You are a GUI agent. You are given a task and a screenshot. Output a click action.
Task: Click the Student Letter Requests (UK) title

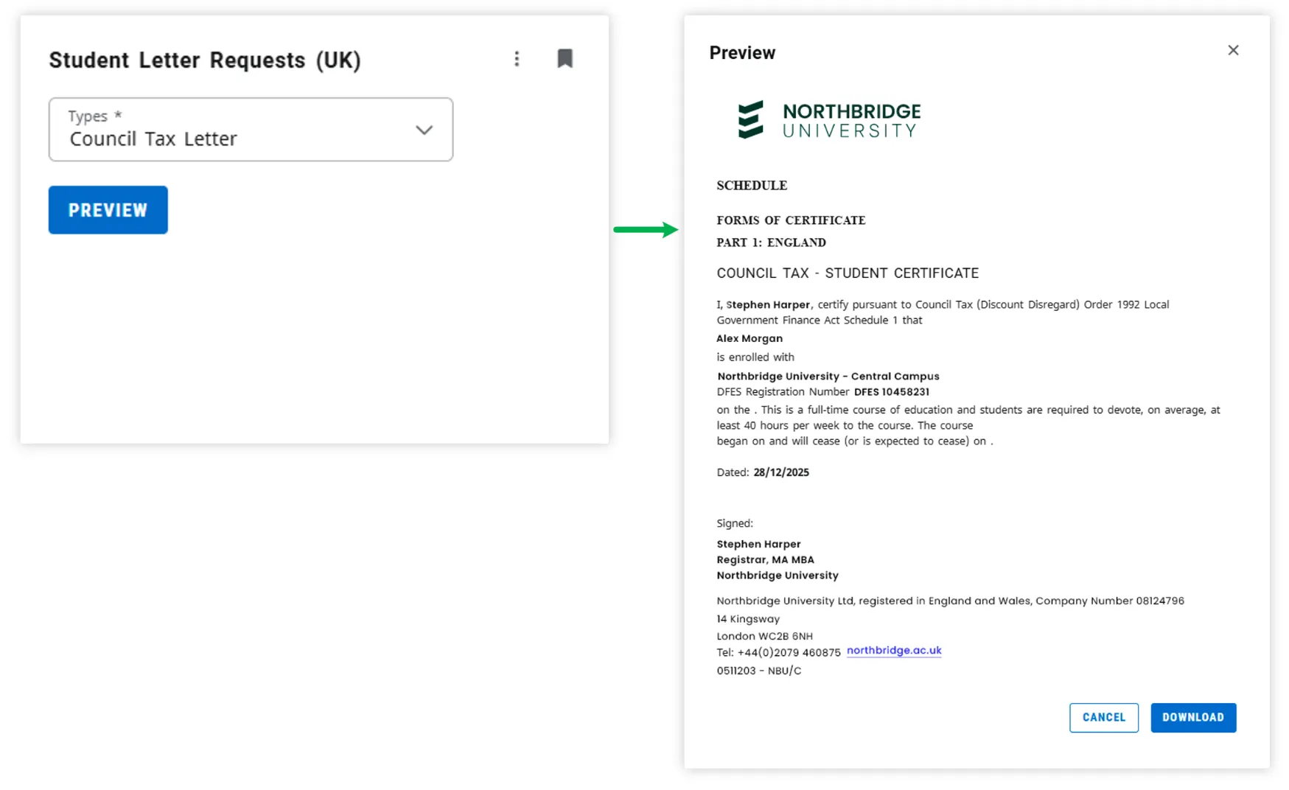(x=205, y=60)
